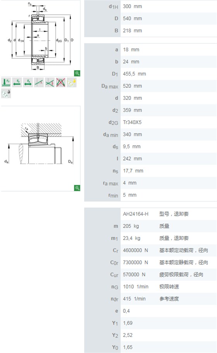Click the dynamic angular misalignment icon

pyautogui.click(x=50, y=82)
